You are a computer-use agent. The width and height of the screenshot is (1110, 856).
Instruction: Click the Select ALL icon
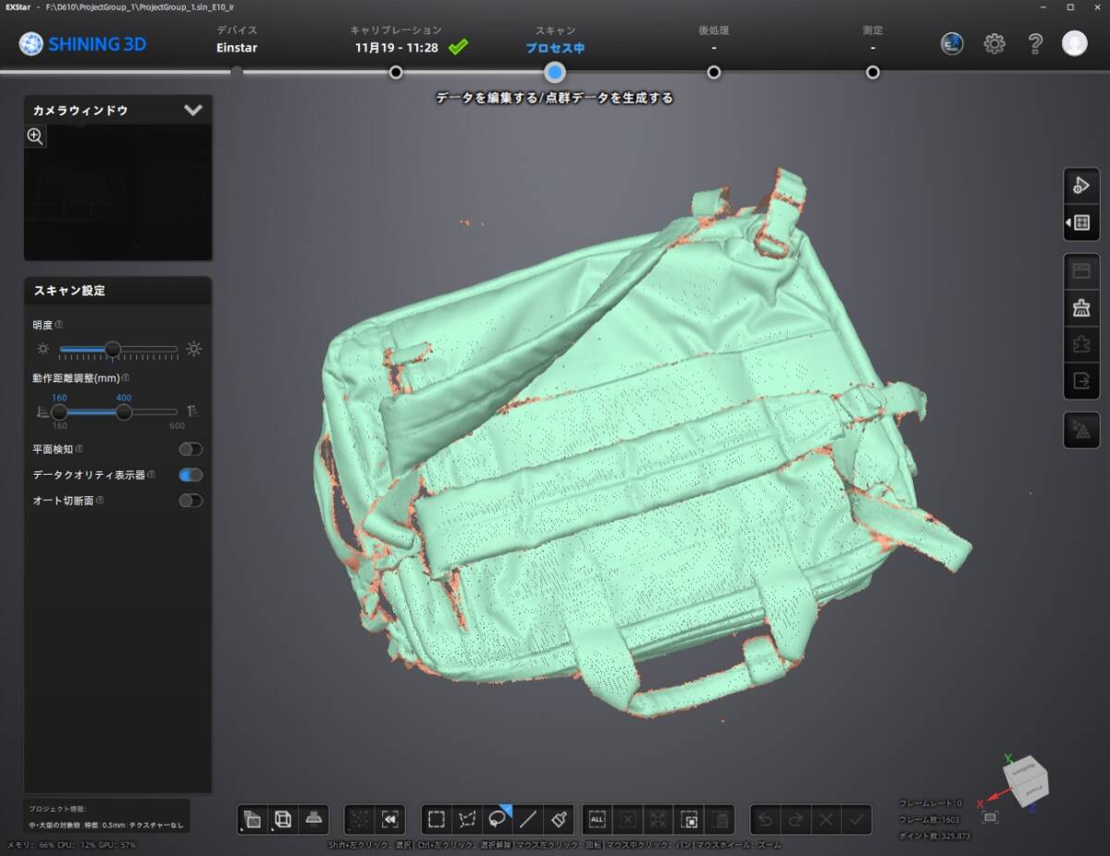pyautogui.click(x=598, y=819)
